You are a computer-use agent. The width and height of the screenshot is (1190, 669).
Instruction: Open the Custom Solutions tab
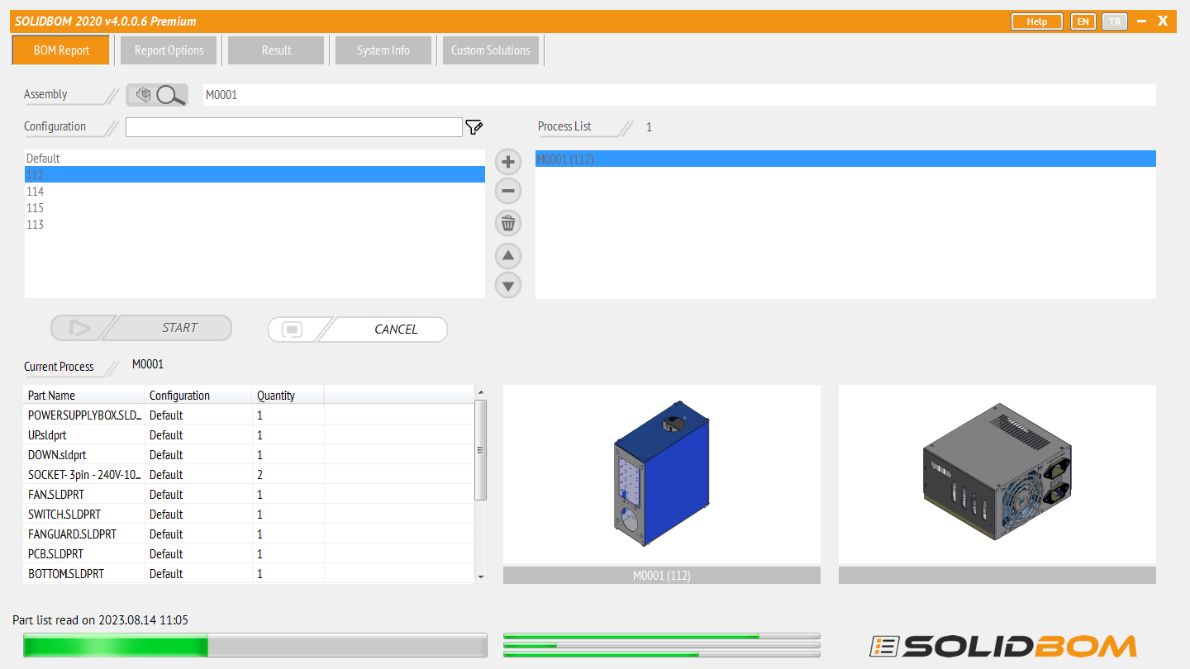491,50
